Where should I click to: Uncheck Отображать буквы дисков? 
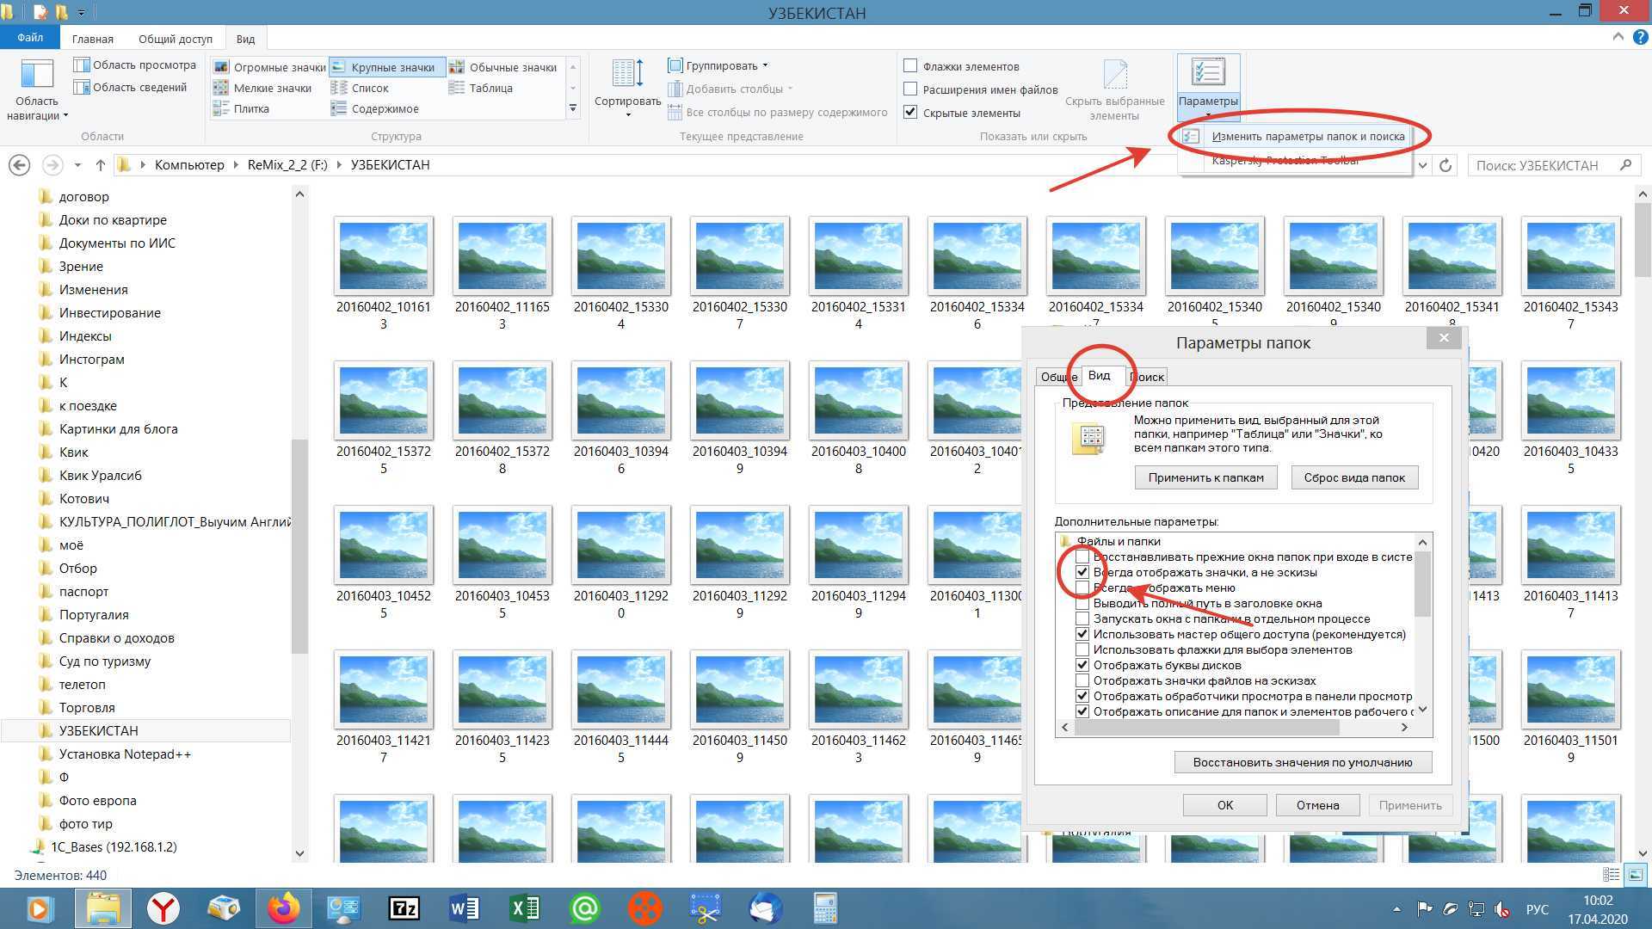(1082, 665)
